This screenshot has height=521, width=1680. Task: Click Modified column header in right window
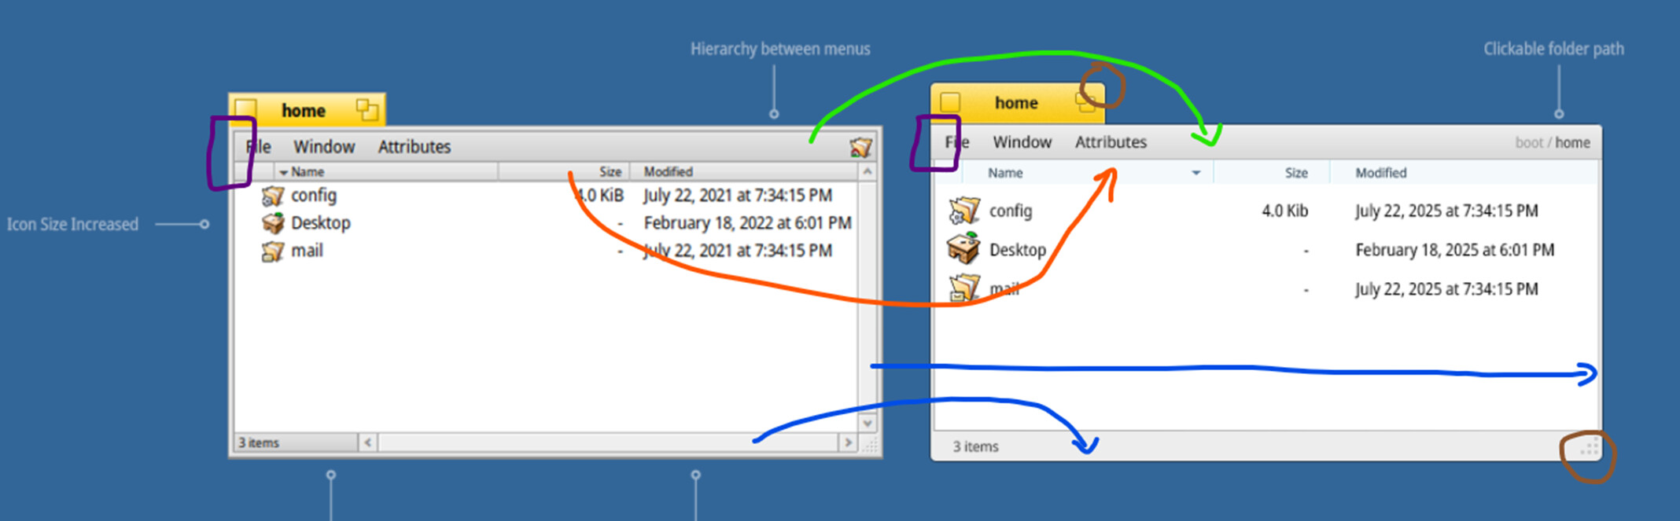tap(1464, 173)
